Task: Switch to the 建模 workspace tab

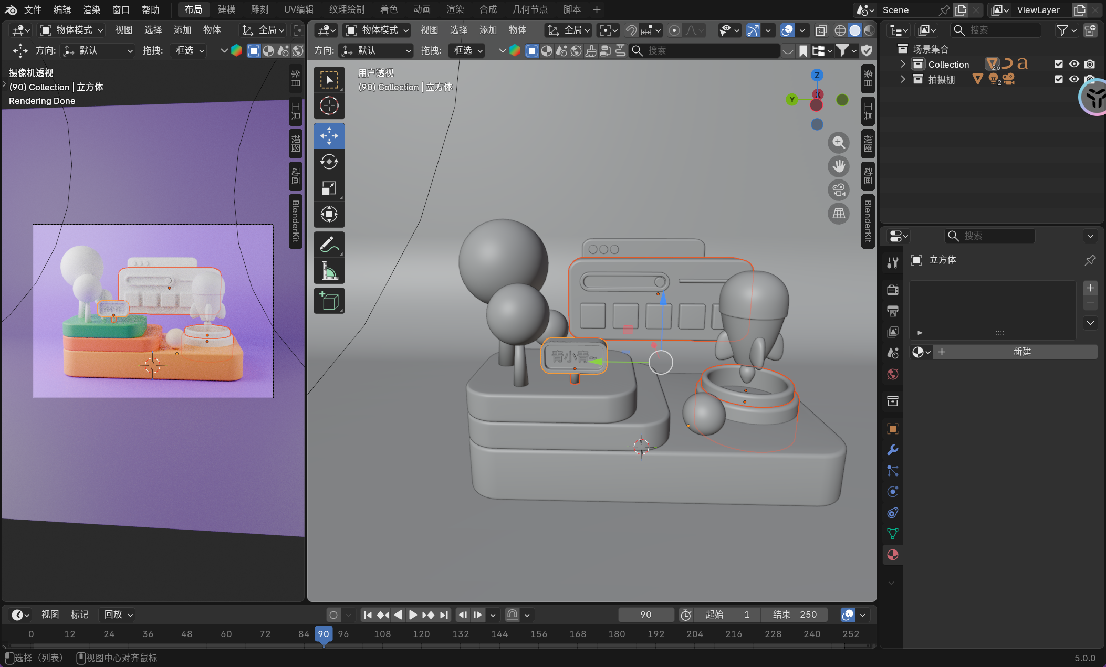Action: 227,9
